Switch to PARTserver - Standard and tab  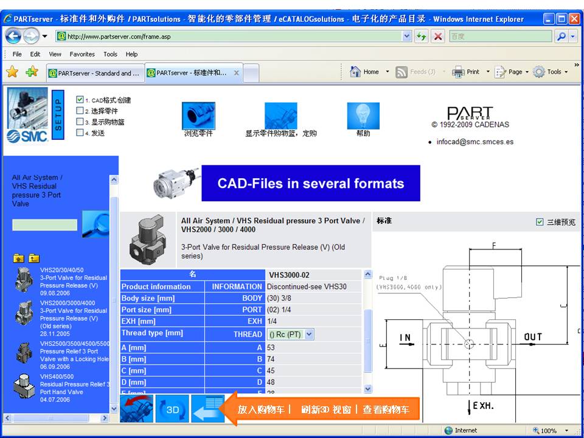(x=96, y=74)
